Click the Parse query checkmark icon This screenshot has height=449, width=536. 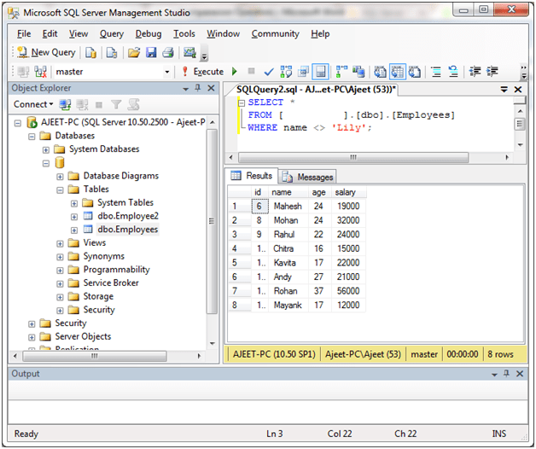[x=269, y=72]
